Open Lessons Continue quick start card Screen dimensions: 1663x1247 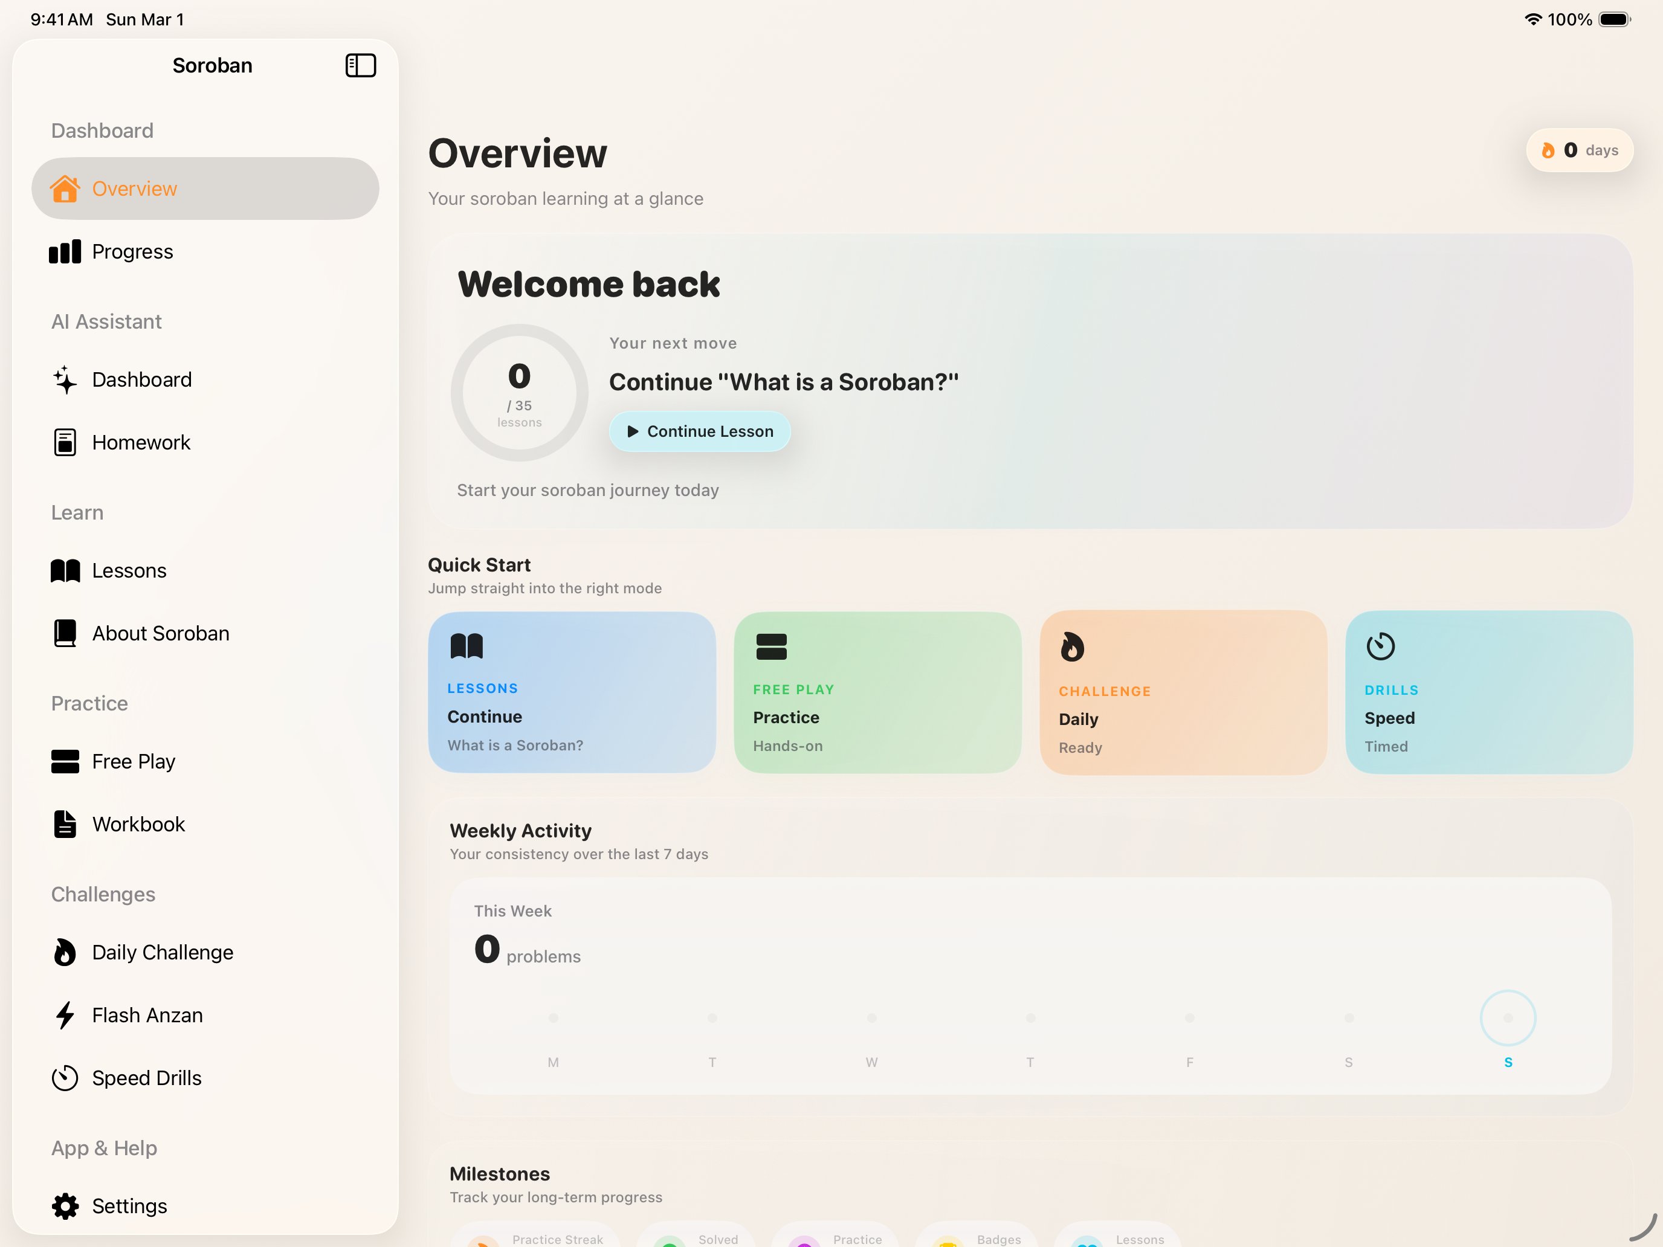[572, 692]
